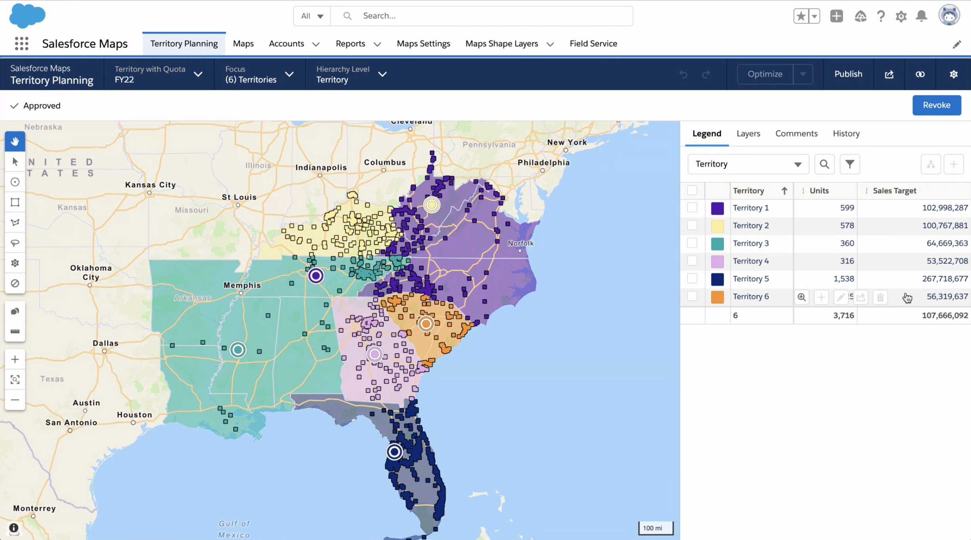Check the Territory 1 checkbox
Image resolution: width=971 pixels, height=540 pixels.
[692, 207]
